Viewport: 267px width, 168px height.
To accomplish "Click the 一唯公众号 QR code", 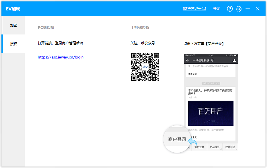I will pos(145,67).
